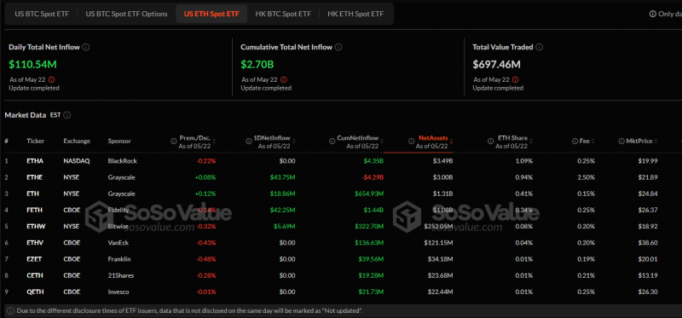Click info icon beside Daily Total Net Inflow

click(86, 47)
